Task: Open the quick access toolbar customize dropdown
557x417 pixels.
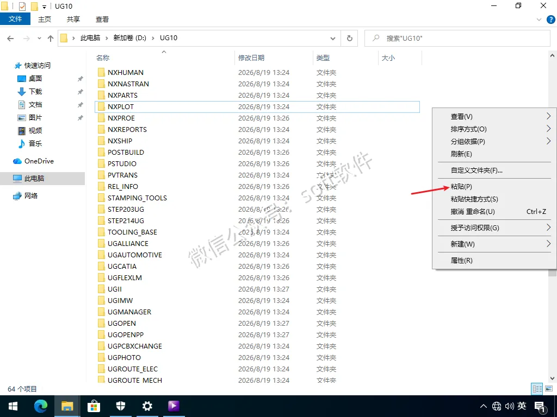Action: [x=45, y=7]
